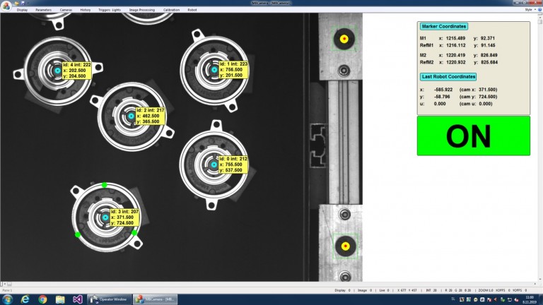
Task: Select the M2 y value 826.849
Action: [x=489, y=55]
